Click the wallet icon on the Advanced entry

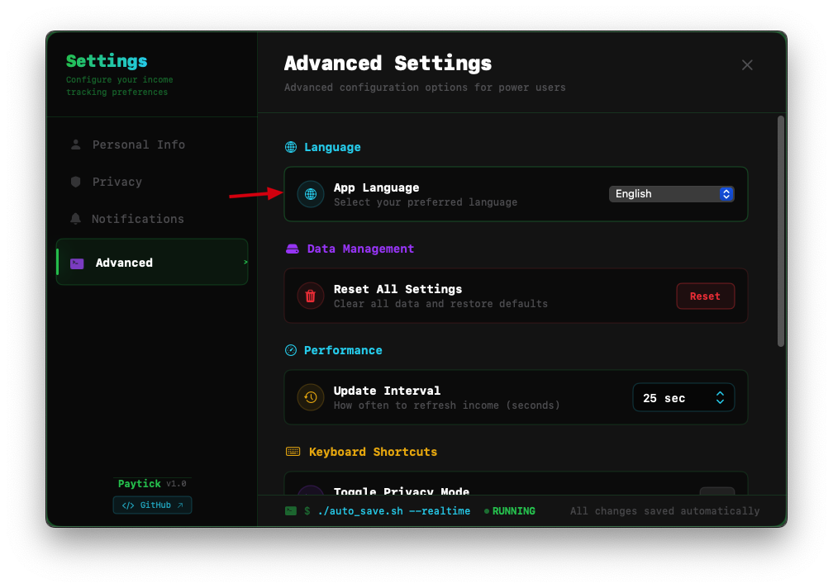[76, 262]
